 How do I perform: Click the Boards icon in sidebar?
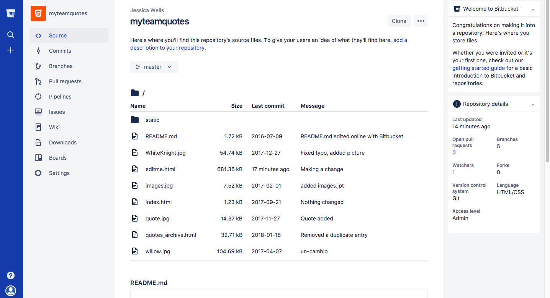point(38,158)
